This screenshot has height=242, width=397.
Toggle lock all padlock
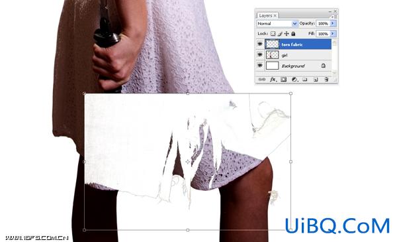293,34
